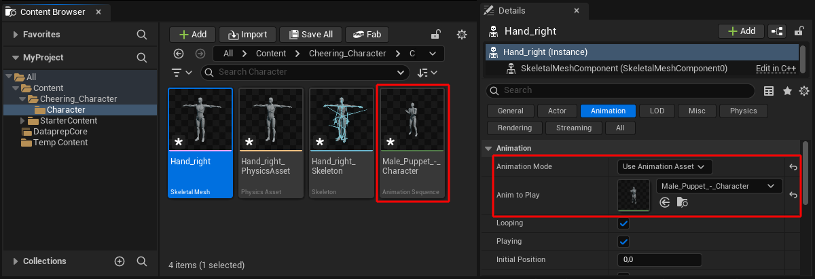The image size is (815, 279).
Task: Open the Male_Puppet_-_Character asset dropdown
Action: (x=719, y=186)
